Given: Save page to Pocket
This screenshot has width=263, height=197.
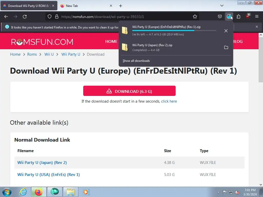Looking at the screenshot, I should coord(220,17).
